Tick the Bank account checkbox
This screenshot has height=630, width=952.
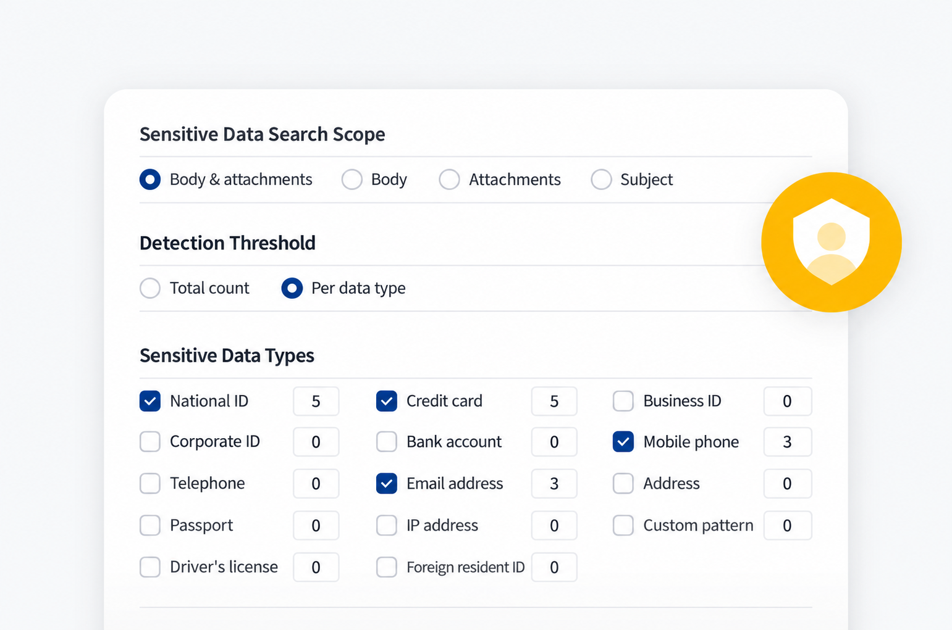(387, 442)
